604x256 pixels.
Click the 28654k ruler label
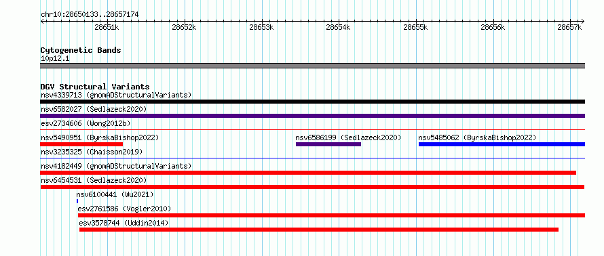point(338,28)
